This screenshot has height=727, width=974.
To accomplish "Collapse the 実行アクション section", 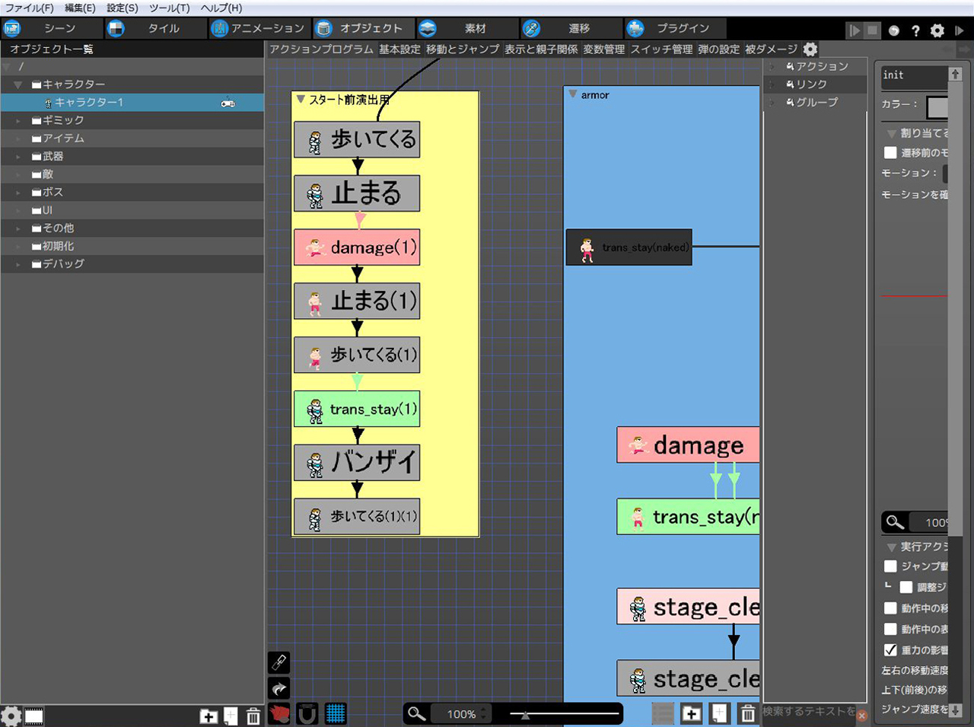I will (x=891, y=547).
